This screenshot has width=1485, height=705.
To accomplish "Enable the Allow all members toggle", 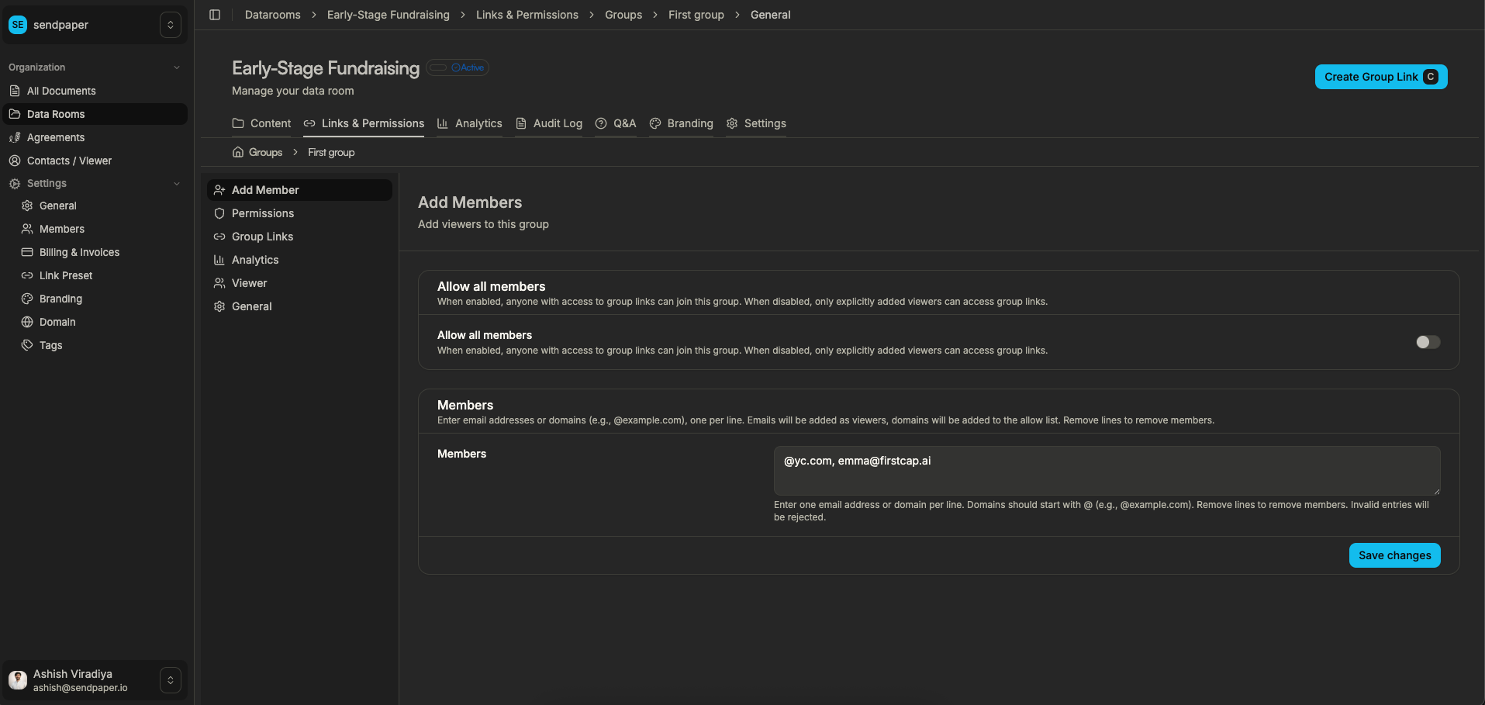I will point(1428,342).
